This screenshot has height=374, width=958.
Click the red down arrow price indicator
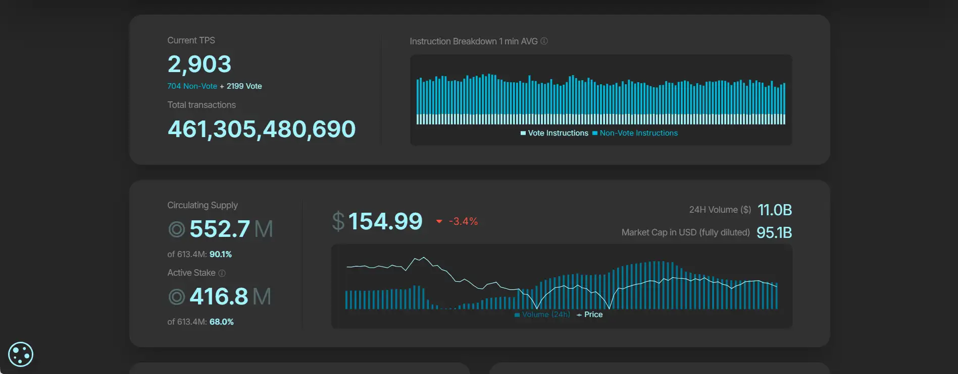[x=439, y=222]
